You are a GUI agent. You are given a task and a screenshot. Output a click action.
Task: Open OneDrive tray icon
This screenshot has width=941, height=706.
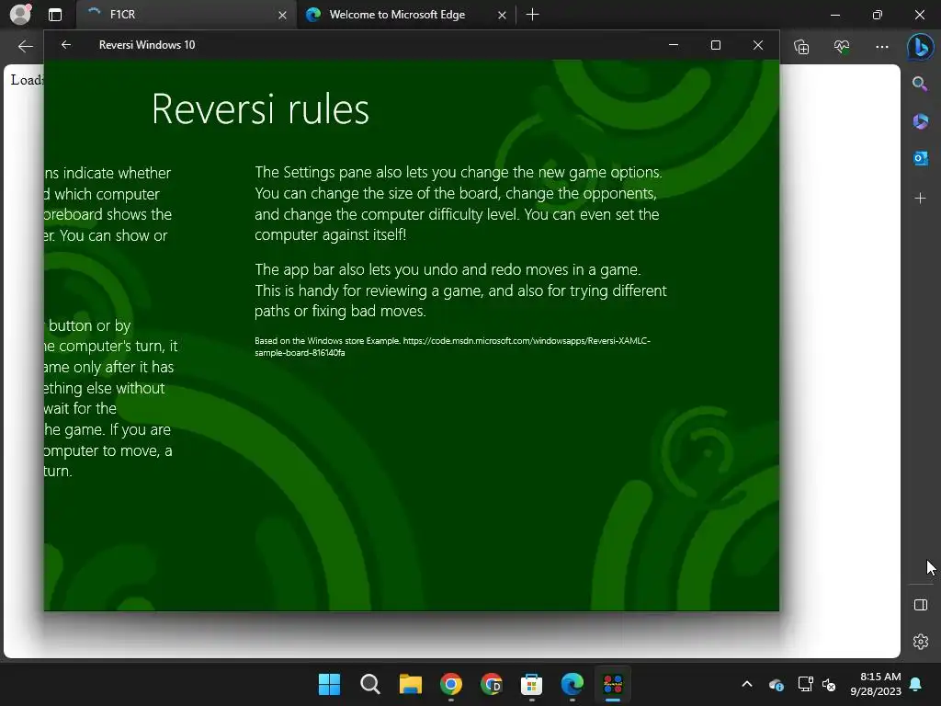tap(776, 684)
